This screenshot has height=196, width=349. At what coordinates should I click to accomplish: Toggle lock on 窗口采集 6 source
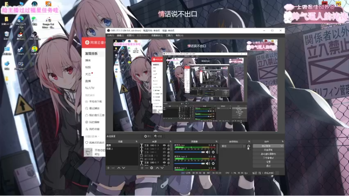click(168, 159)
